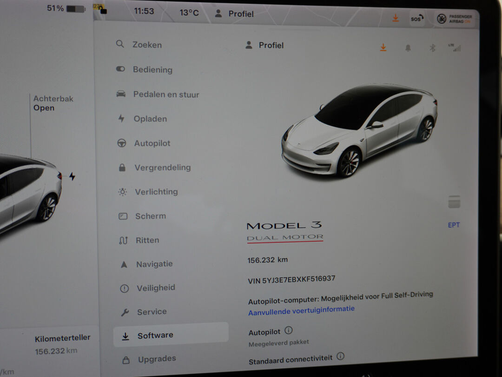Click Meegeleverd pakket text
The width and height of the screenshot is (502, 377).
tap(278, 343)
